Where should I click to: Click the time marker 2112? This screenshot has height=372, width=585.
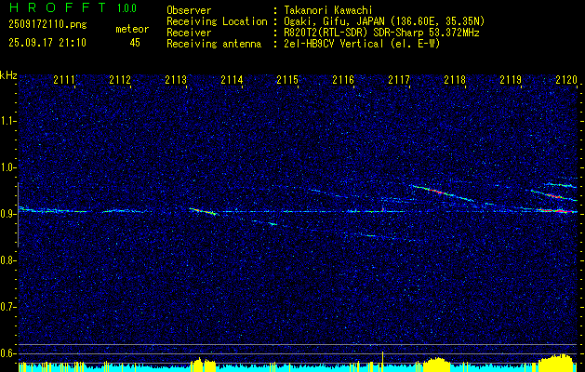(x=120, y=79)
